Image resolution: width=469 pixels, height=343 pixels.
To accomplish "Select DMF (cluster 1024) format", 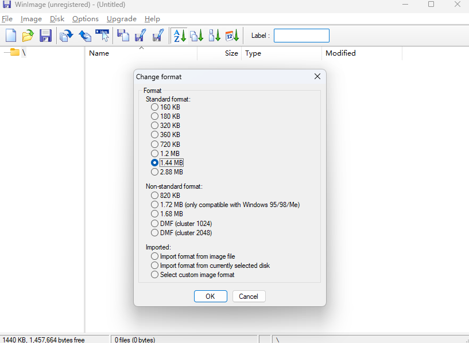I will [154, 223].
